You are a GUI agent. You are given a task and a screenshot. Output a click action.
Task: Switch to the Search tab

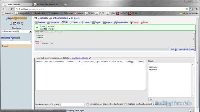point(75,22)
